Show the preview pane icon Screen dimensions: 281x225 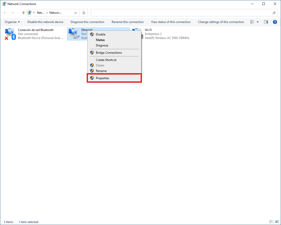point(266,22)
